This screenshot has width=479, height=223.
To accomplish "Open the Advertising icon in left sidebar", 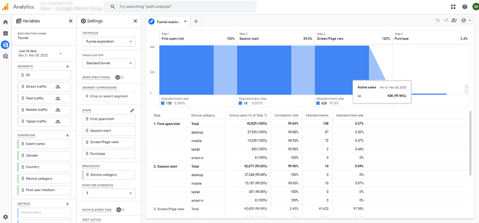I will 5,56.
